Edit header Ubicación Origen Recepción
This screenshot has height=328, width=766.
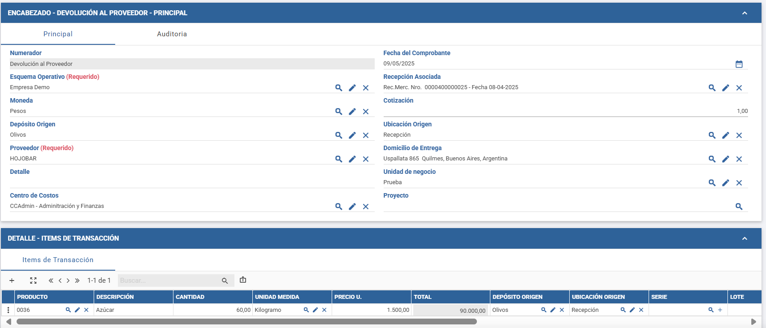[726, 135]
